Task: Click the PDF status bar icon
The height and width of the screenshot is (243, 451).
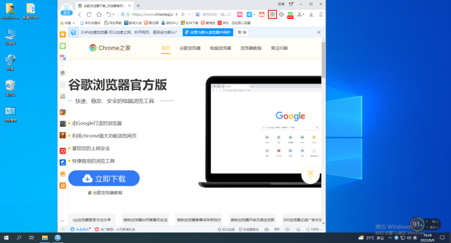Action: point(276,229)
